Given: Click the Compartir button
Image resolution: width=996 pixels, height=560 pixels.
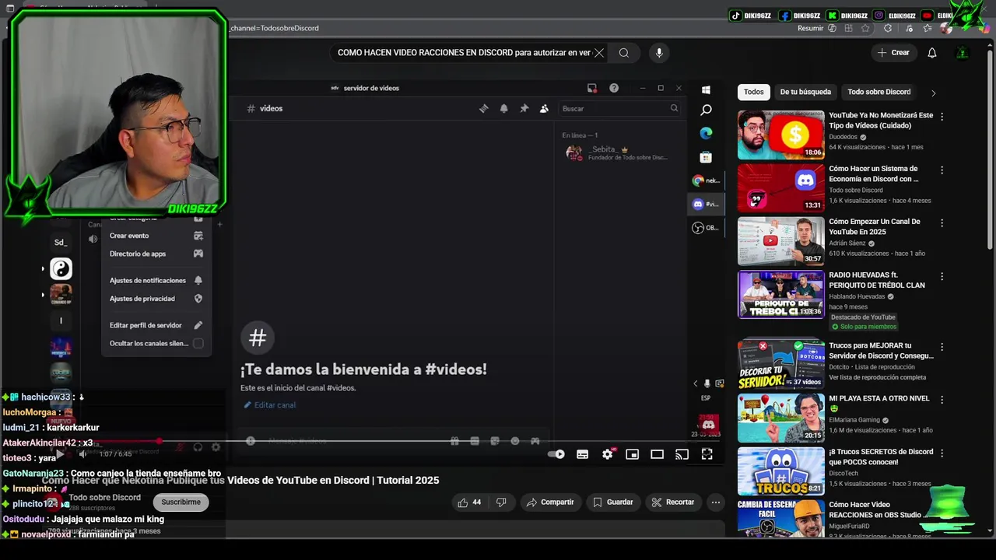Looking at the screenshot, I should (550, 502).
